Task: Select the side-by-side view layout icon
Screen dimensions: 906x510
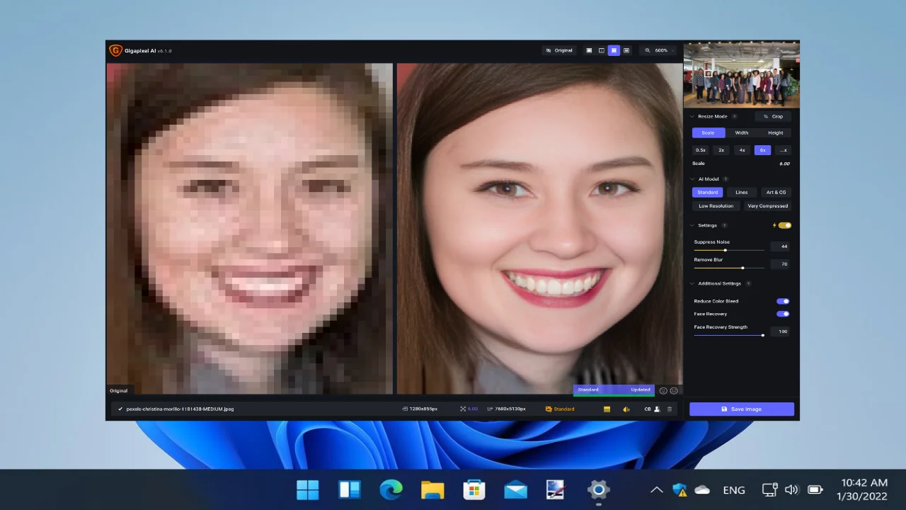Action: (x=614, y=50)
